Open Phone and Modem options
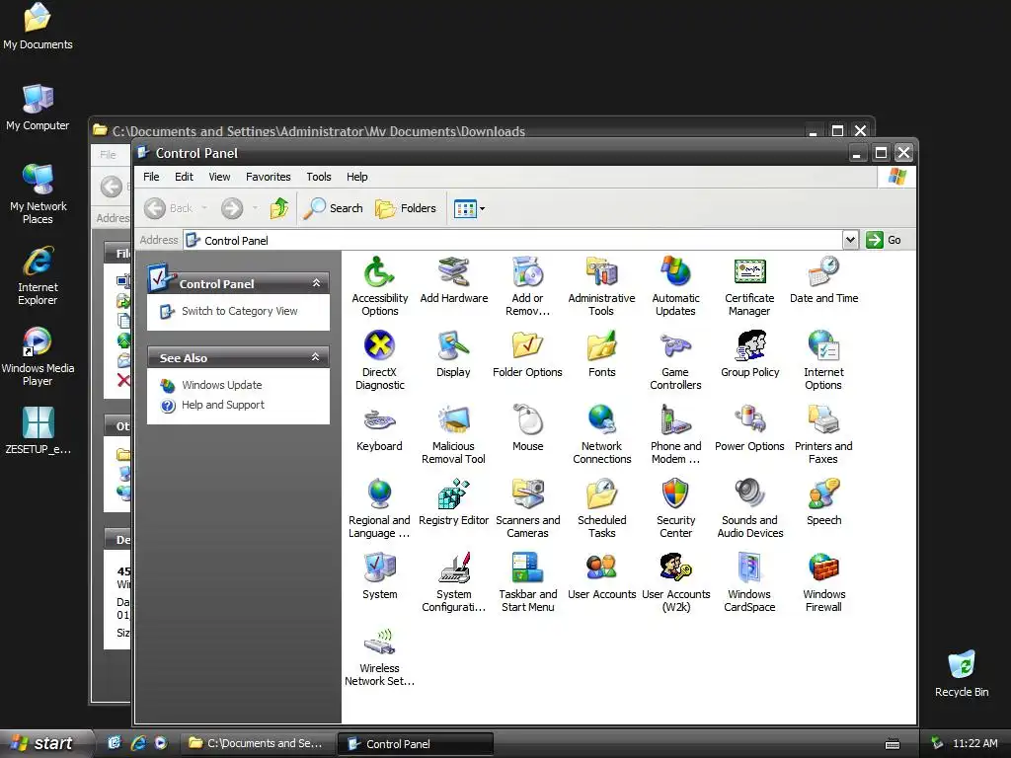1011x758 pixels. [675, 434]
